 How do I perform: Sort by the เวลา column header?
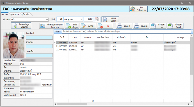click(75, 37)
